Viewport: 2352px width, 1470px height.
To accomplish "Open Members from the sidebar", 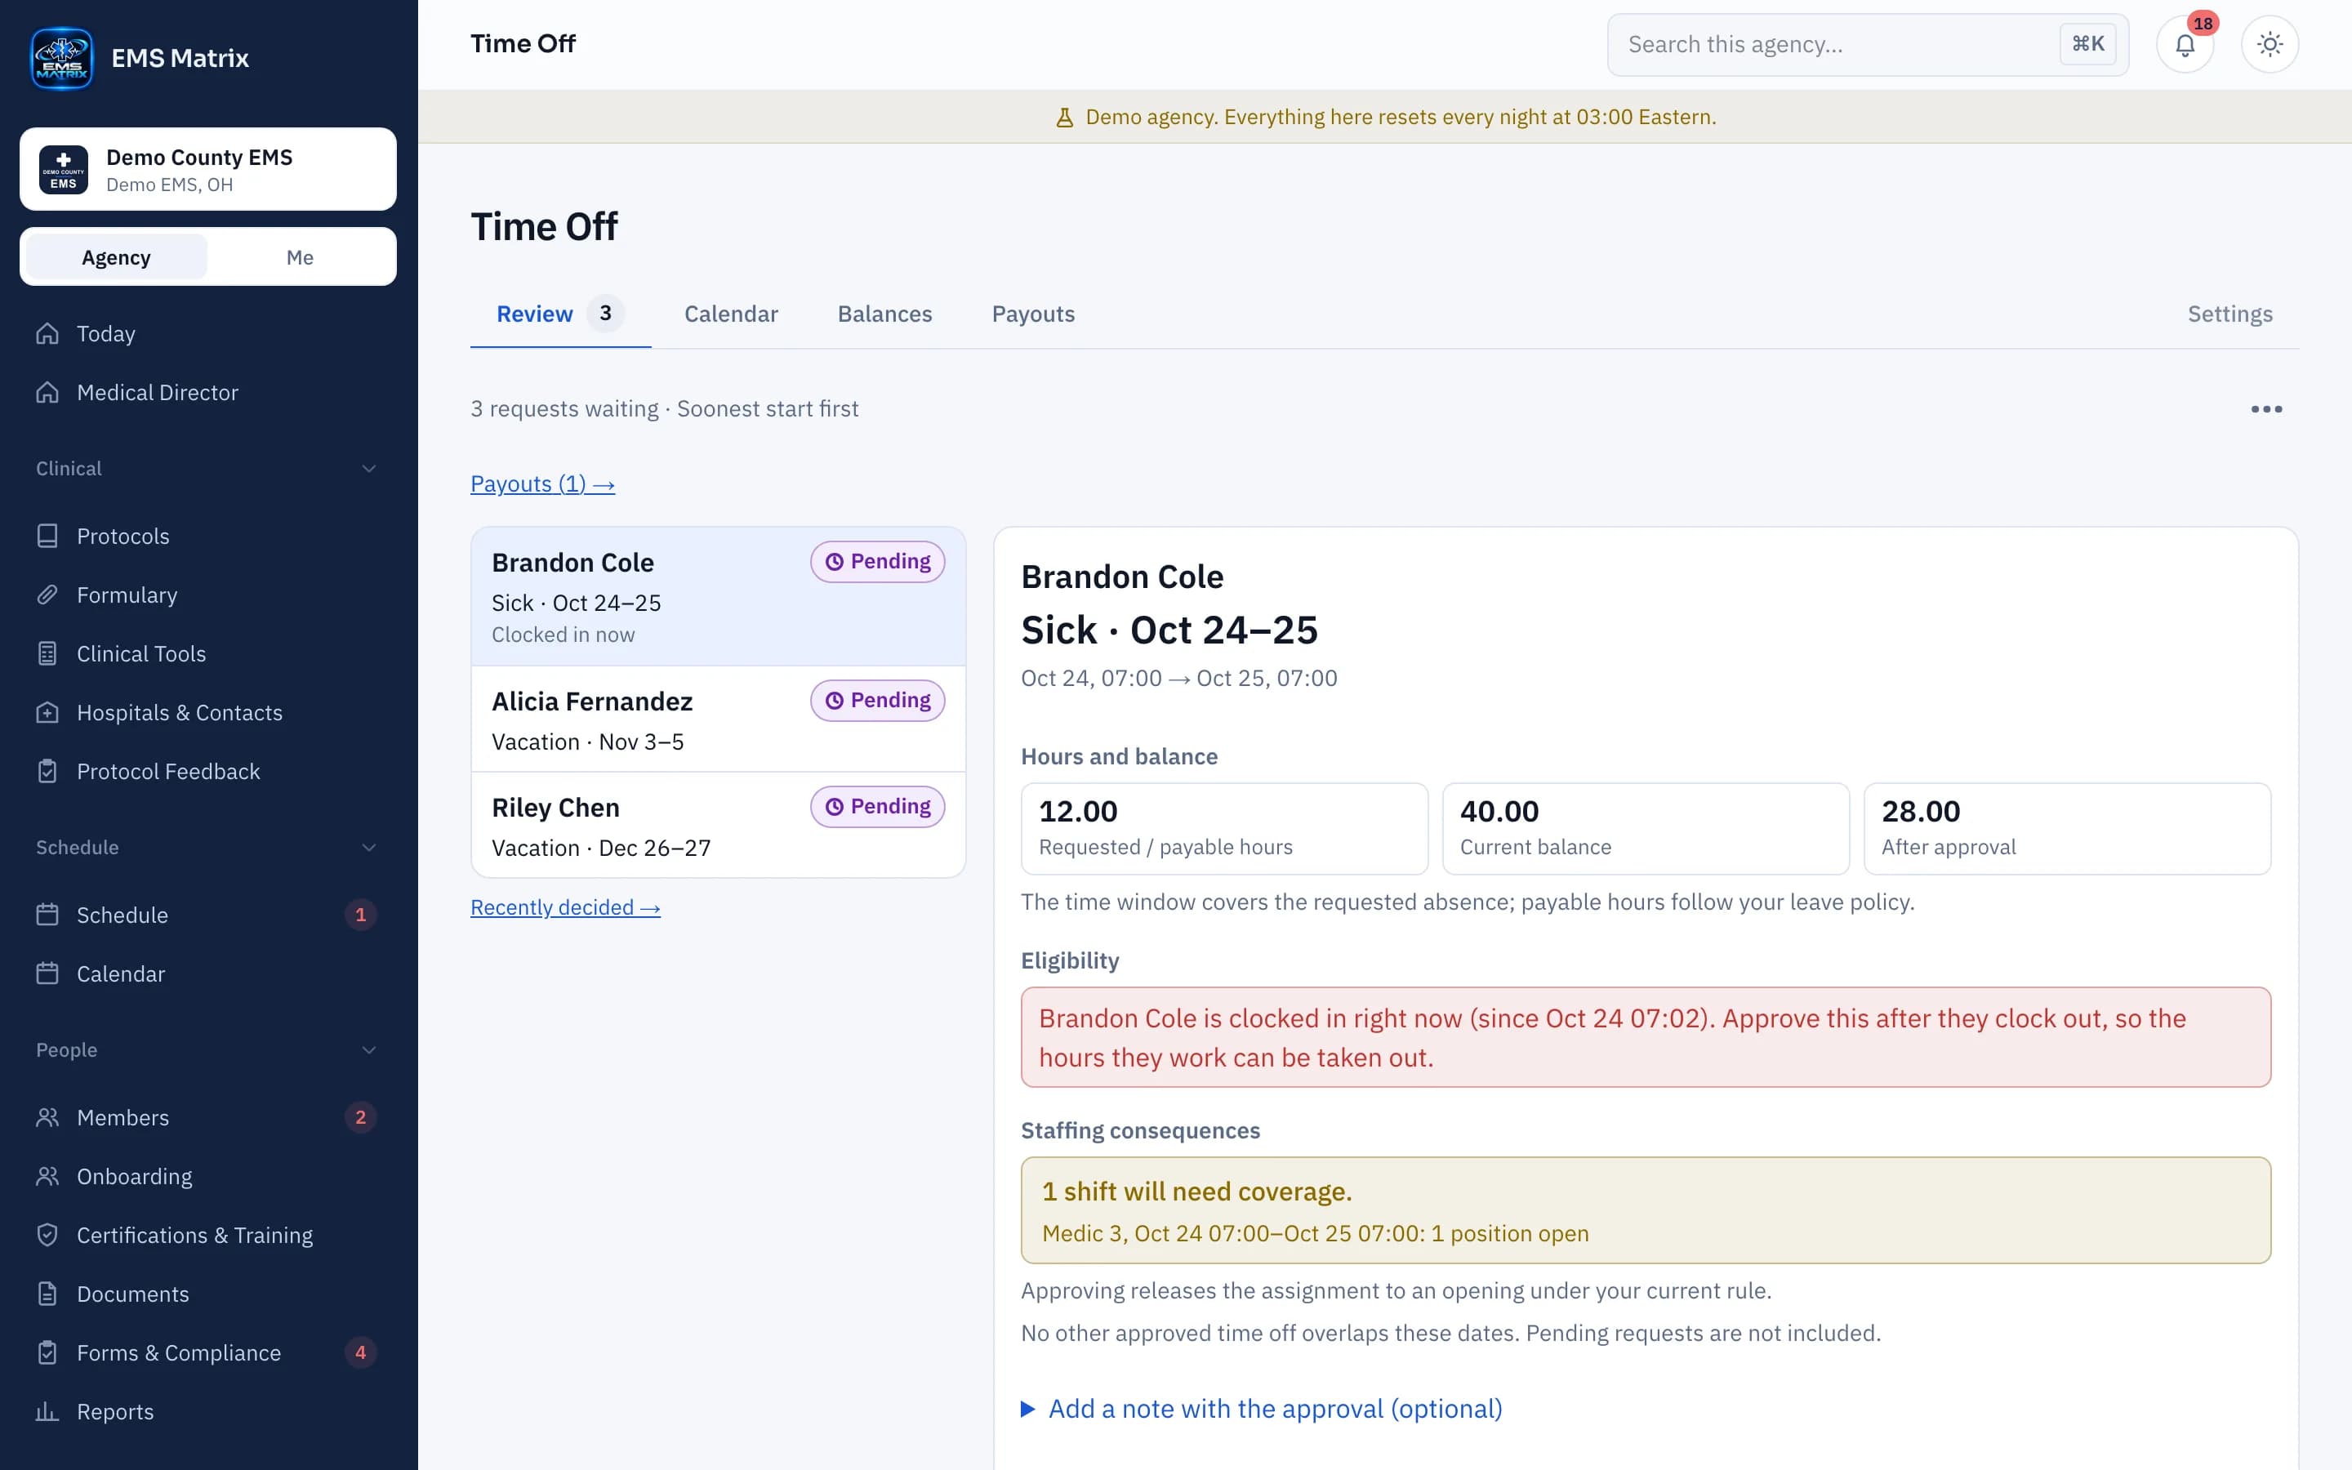I will pos(208,1118).
